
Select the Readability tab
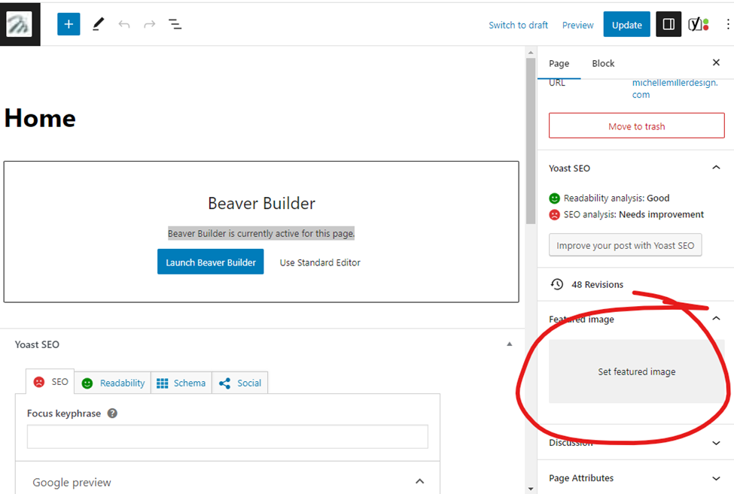113,383
